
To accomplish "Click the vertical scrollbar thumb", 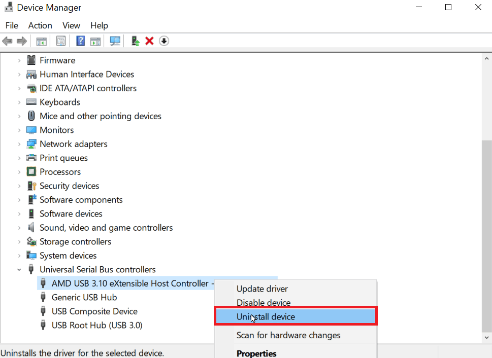I will pos(486,236).
